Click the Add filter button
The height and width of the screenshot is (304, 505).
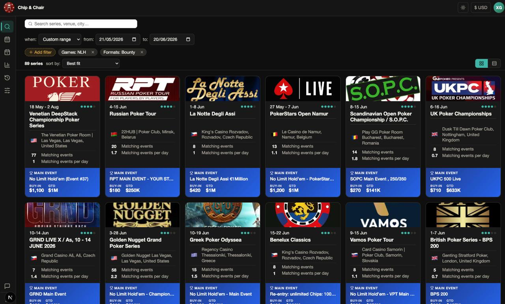(x=40, y=52)
